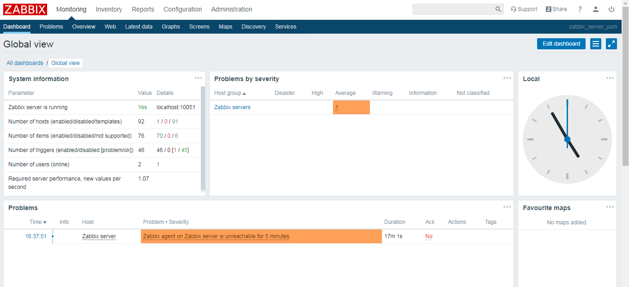Click the Zabbix logo

tap(25, 9)
